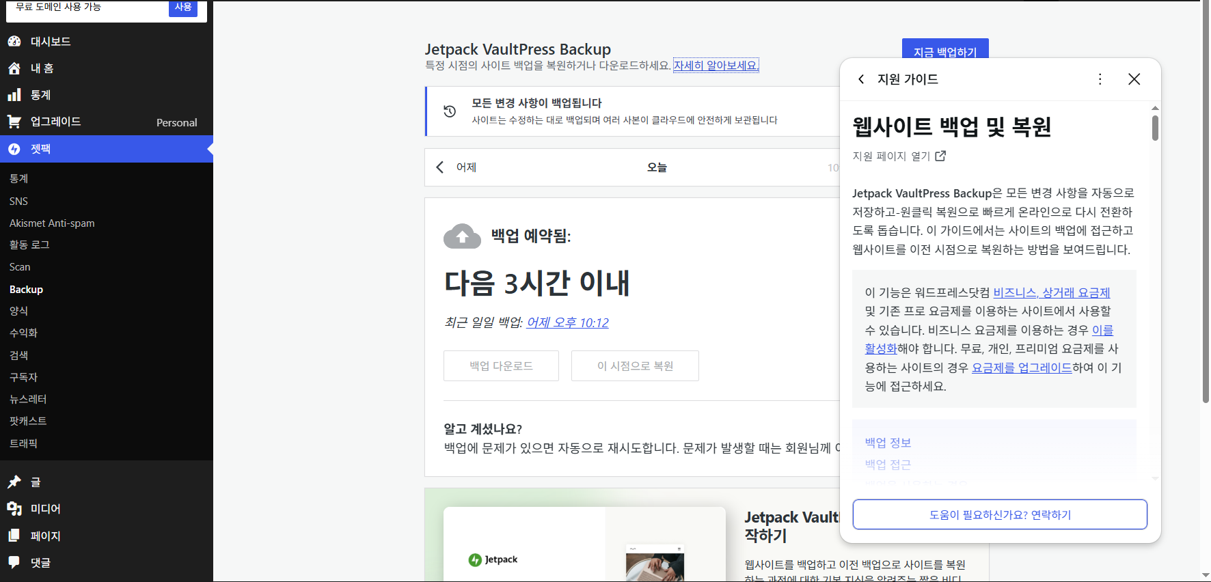Open 뉴스레터 menu item
1211x582 pixels.
(28, 399)
